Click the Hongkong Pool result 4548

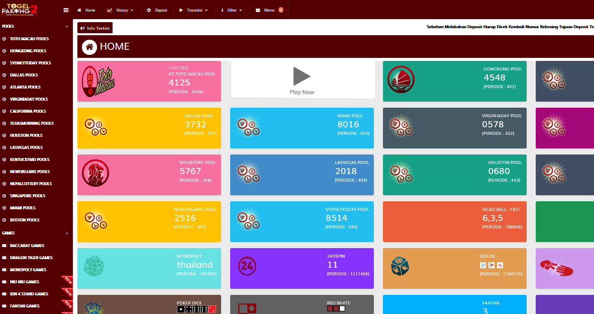(494, 77)
